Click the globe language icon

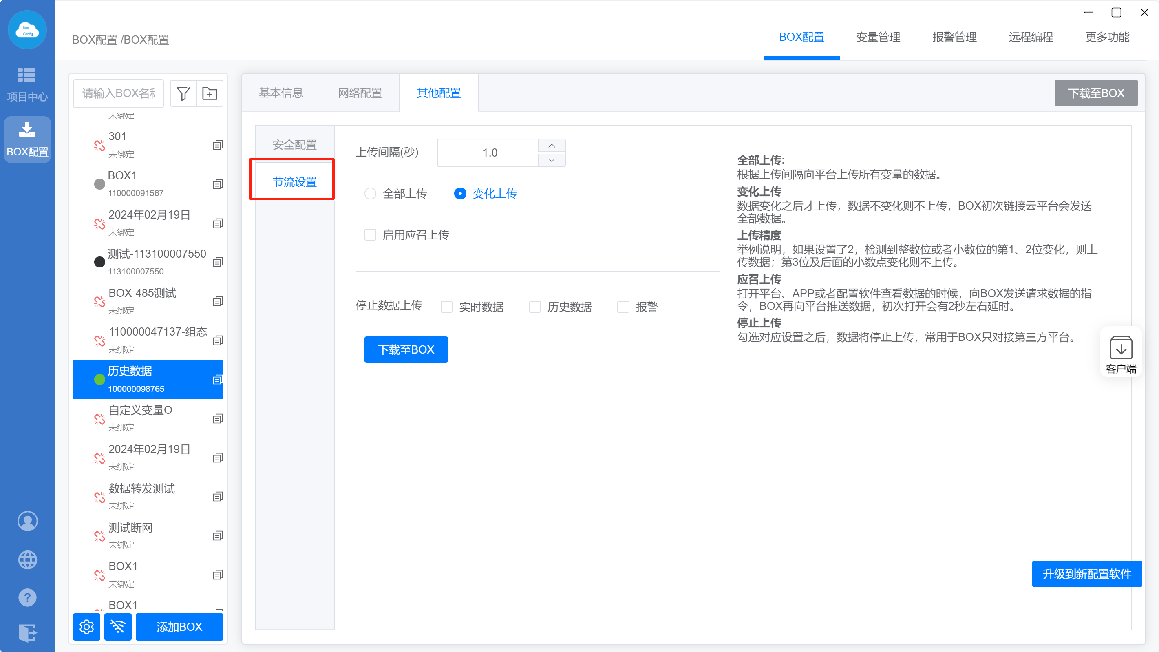point(27,560)
